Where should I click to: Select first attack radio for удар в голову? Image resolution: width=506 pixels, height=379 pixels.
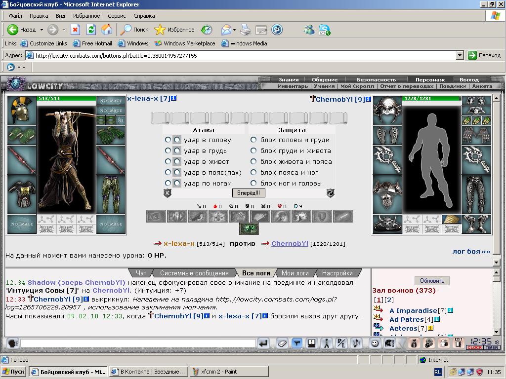pos(168,140)
